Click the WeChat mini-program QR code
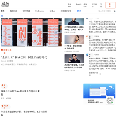This screenshot has width=116, height=116. [110, 101]
